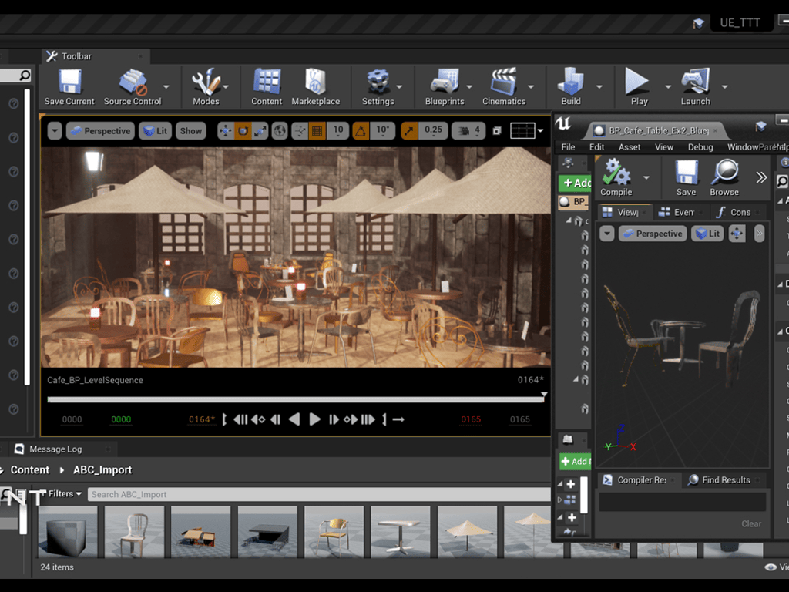Open the Source Control dropdown arrow
Viewport: 789px width, 592px height.
tap(166, 87)
